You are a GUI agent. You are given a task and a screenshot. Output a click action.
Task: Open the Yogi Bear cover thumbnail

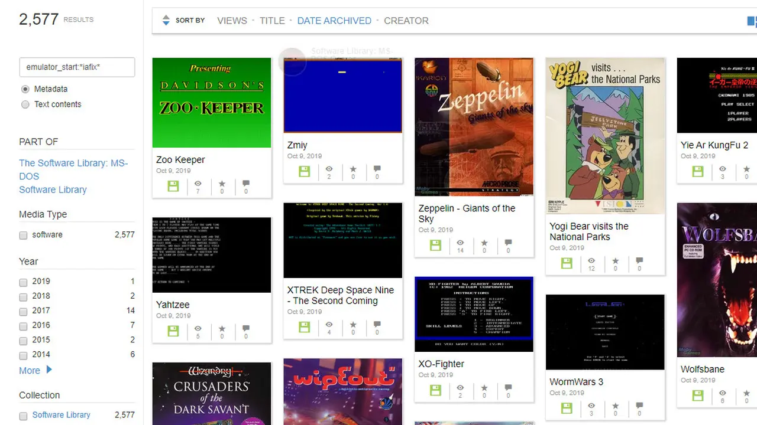[x=606, y=136]
